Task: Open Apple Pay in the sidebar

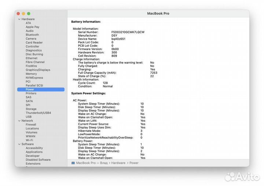Action: point(33,27)
